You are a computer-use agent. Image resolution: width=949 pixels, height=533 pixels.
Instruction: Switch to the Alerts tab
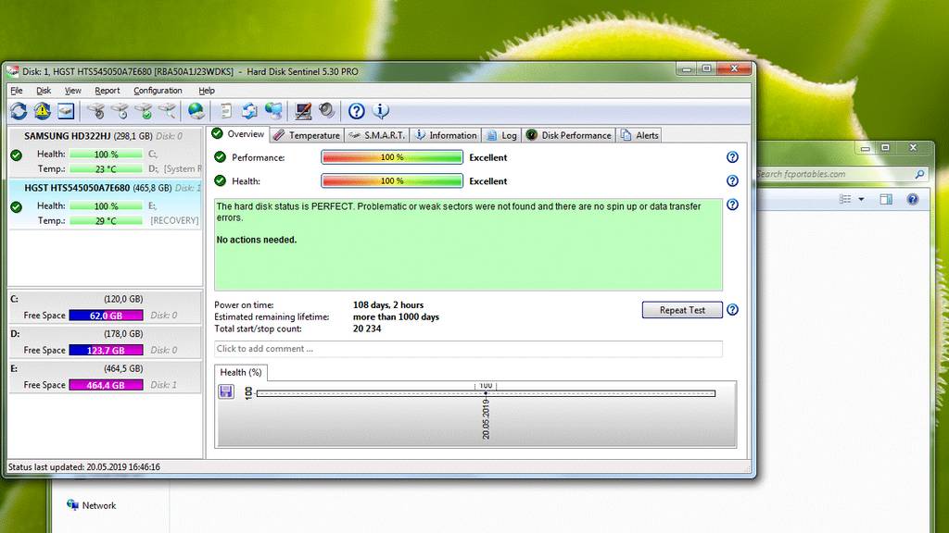coord(639,135)
